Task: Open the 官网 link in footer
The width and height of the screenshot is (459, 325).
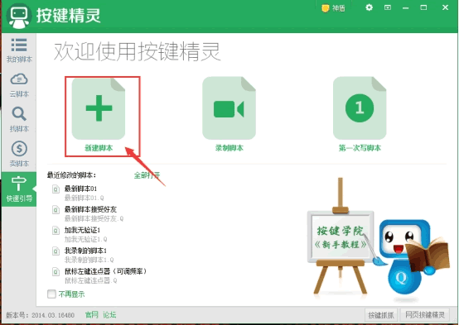Action: [x=92, y=315]
